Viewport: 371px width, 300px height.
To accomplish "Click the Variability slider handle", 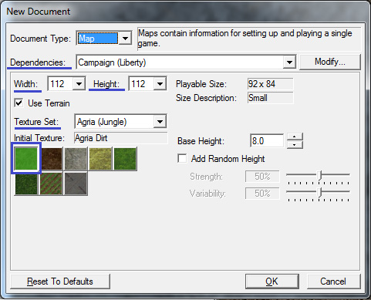I will point(319,193).
